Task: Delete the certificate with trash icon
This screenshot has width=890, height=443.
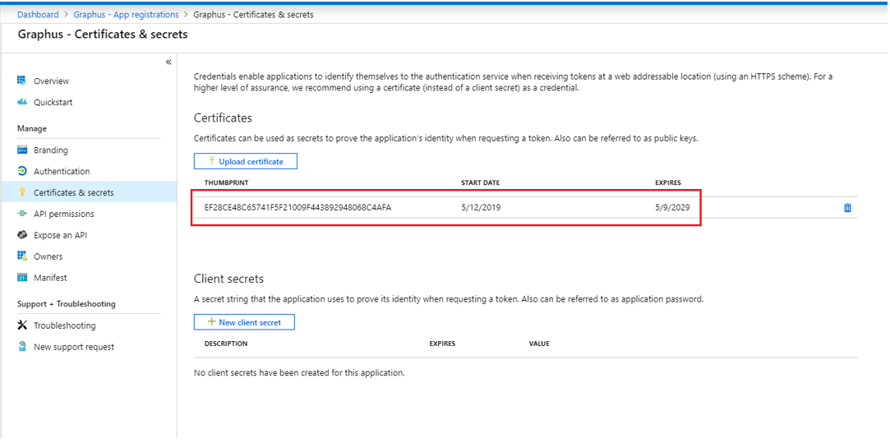Action: 847,208
